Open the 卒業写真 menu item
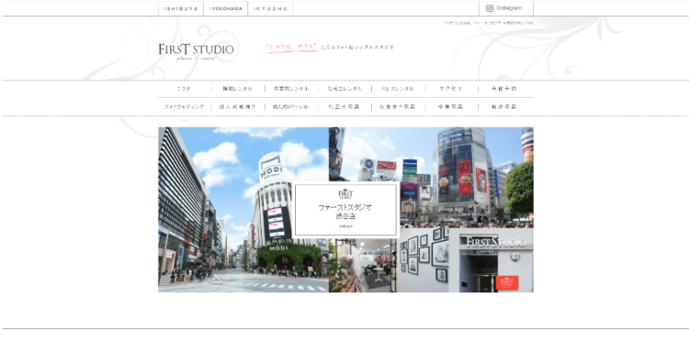The image size is (689, 340). tap(451, 107)
